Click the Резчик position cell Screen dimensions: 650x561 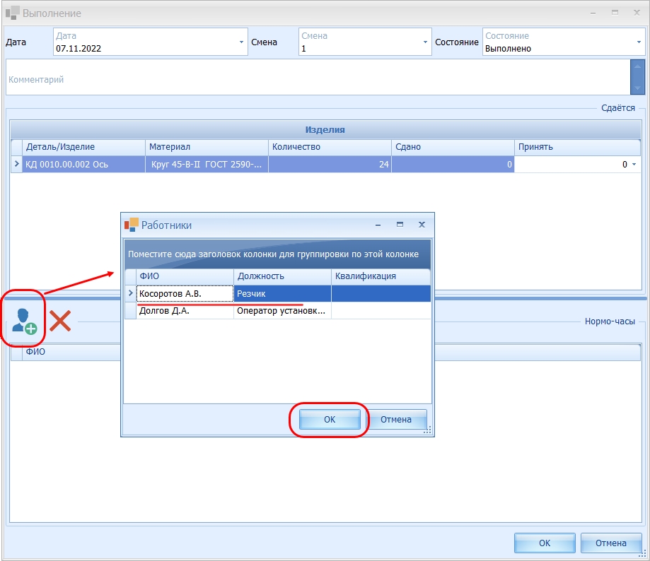pos(282,293)
